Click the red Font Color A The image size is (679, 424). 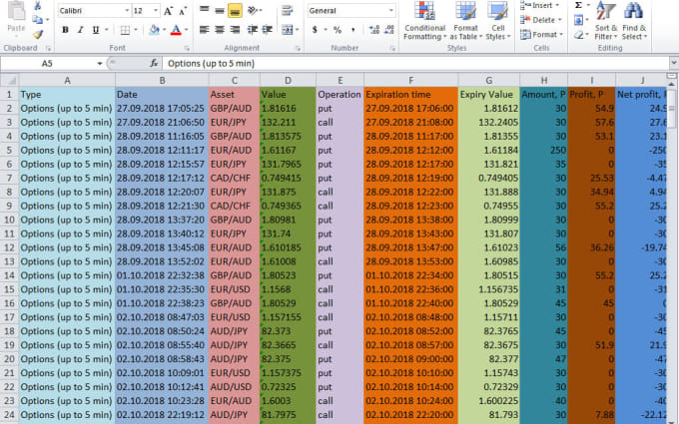(x=176, y=30)
